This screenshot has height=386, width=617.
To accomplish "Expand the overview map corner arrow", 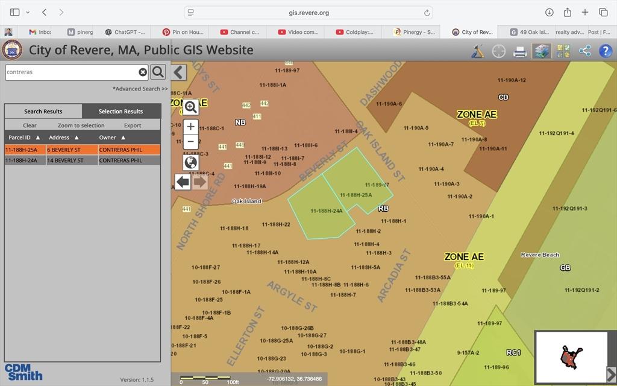I will point(611,375).
